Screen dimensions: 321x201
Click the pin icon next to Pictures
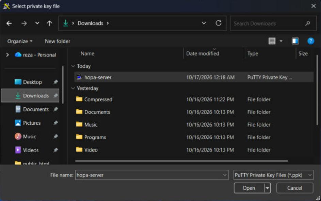(x=55, y=123)
